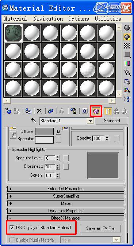
Task: Open the Options menu
Action: point(79,19)
